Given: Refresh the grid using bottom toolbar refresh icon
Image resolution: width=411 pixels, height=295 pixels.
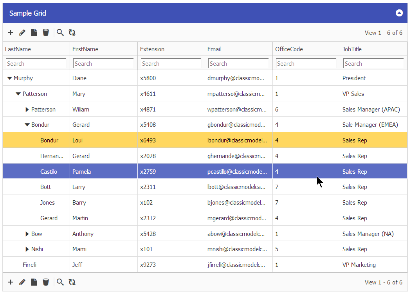Looking at the screenshot, I should pyautogui.click(x=72, y=282).
